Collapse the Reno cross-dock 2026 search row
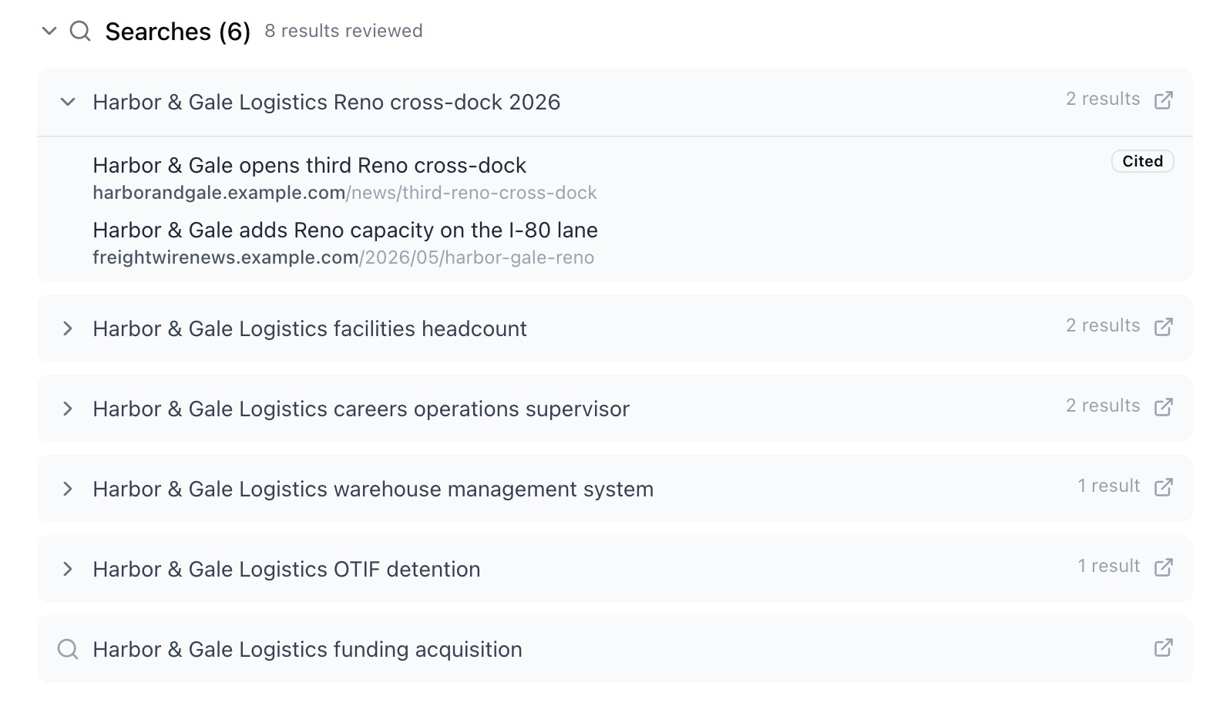The image size is (1230, 720). click(68, 102)
